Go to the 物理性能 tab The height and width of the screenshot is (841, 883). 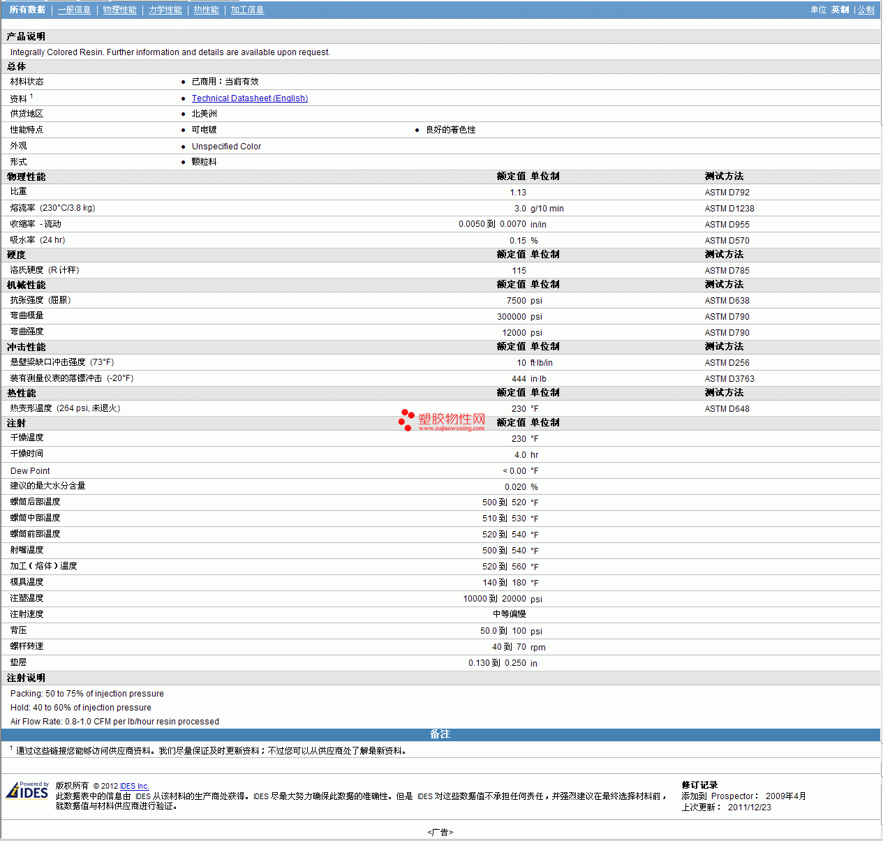tap(119, 10)
